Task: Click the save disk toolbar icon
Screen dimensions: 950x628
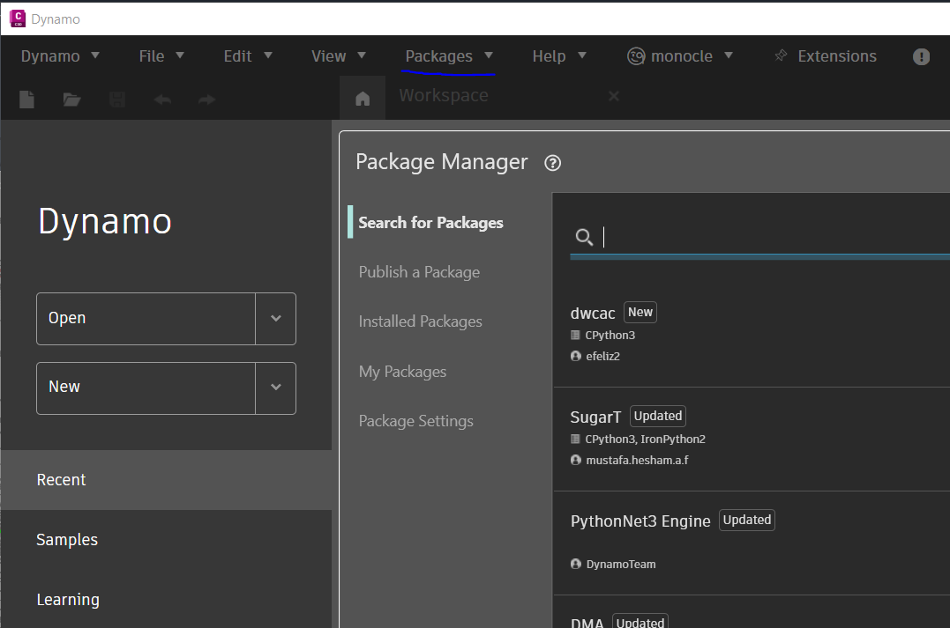Action: 117,100
